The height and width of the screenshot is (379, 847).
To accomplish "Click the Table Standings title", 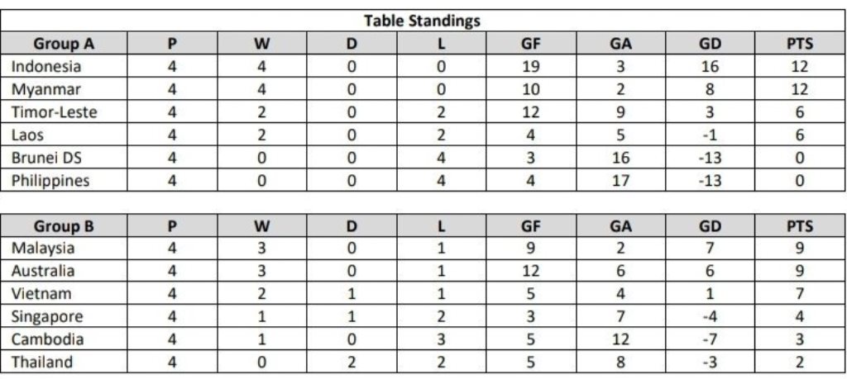I will (x=422, y=21).
